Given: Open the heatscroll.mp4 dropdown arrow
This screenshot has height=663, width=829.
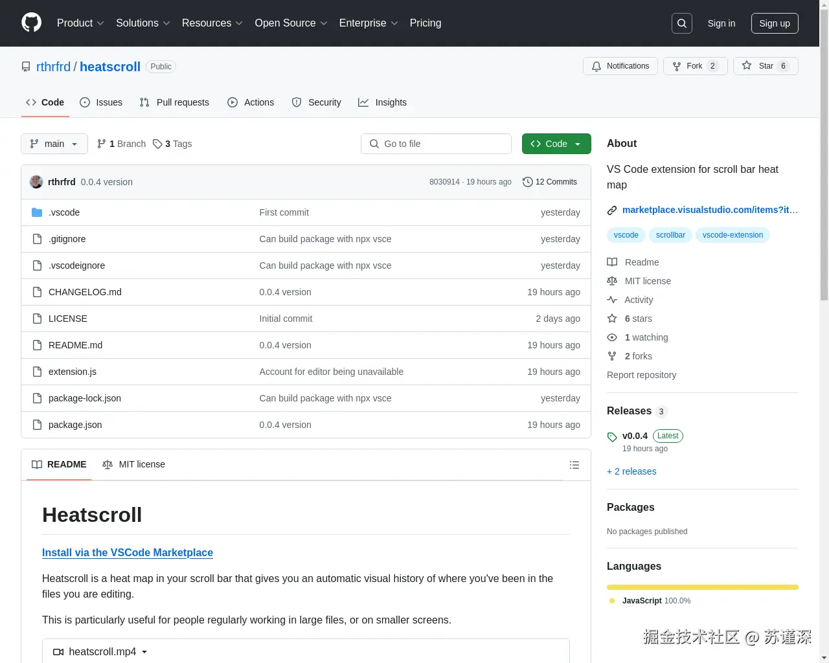Looking at the screenshot, I should (x=145, y=652).
